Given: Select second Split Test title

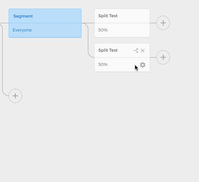Looking at the screenshot, I should tap(108, 50).
